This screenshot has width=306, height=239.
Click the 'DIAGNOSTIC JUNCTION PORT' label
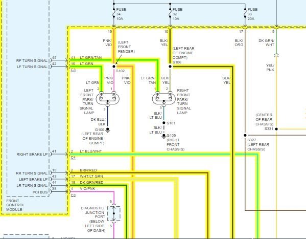(x=93, y=212)
